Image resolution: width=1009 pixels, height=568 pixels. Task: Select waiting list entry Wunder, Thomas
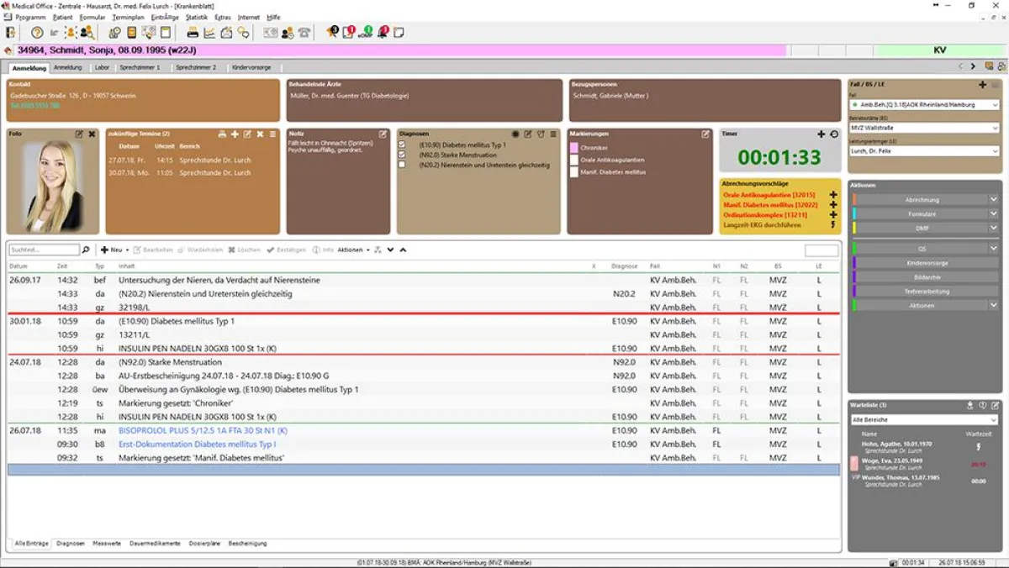[x=923, y=480]
